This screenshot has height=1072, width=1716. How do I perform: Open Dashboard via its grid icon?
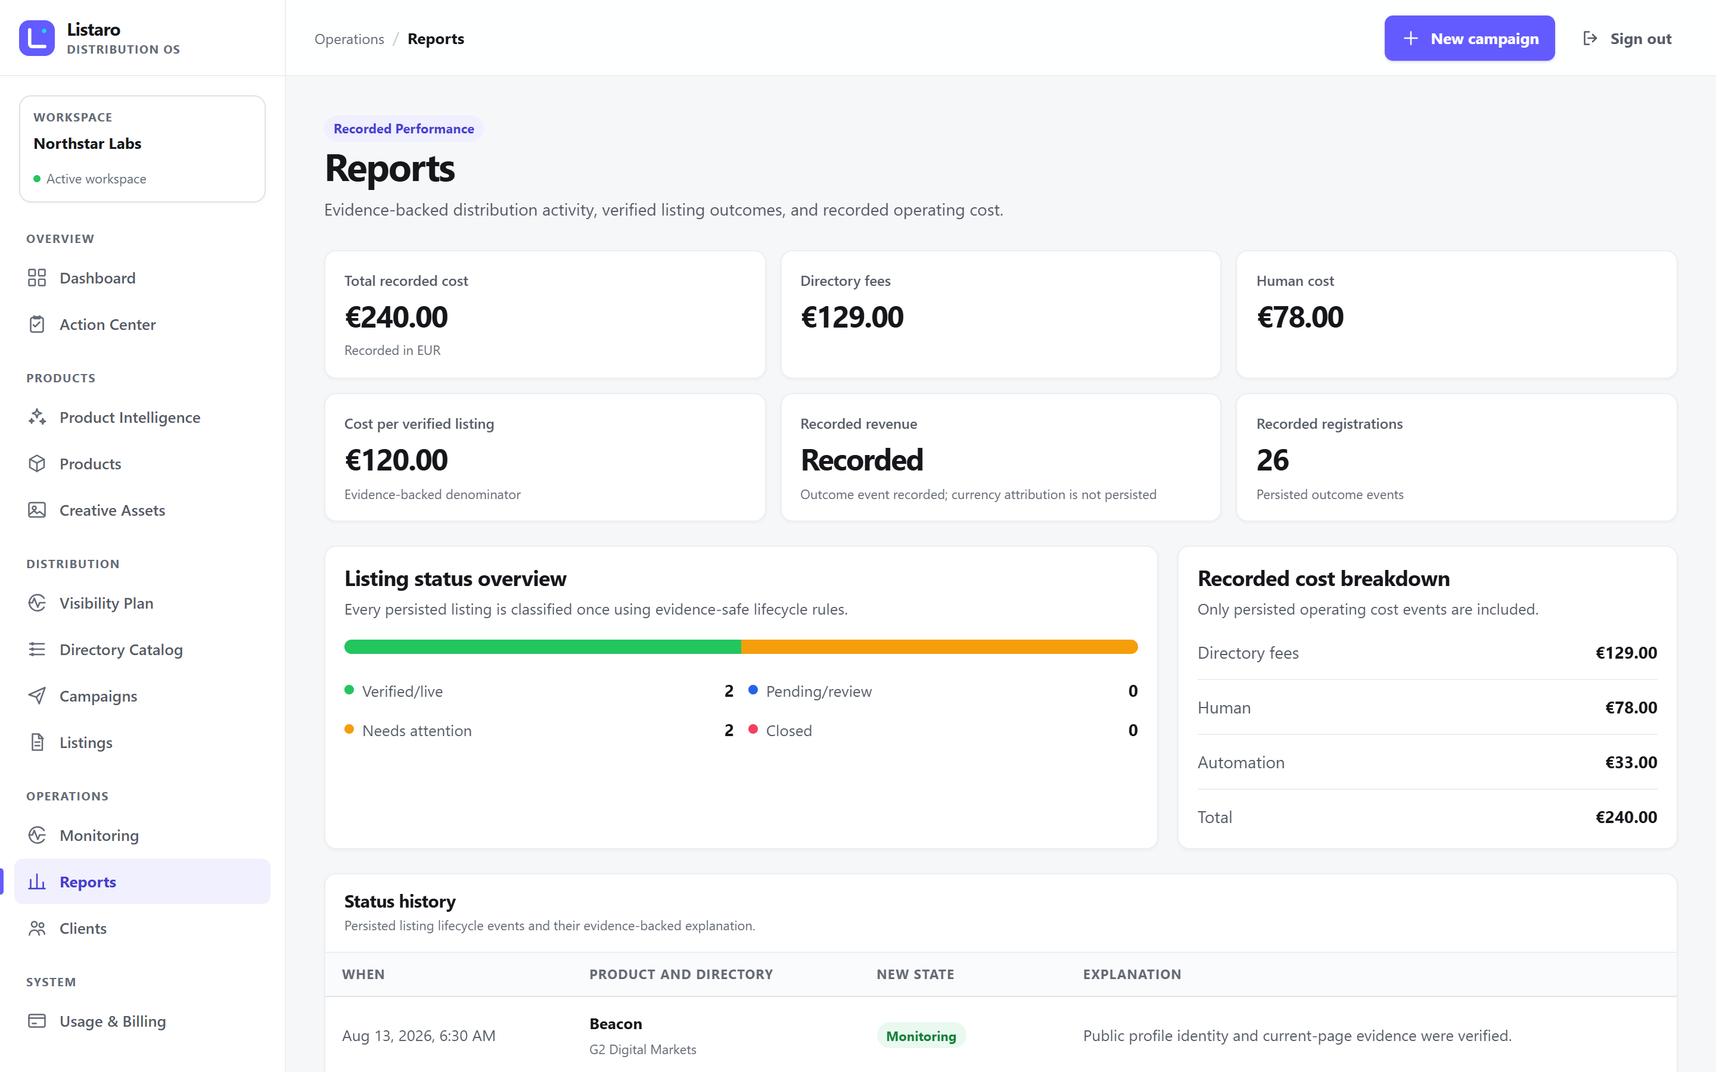point(37,278)
